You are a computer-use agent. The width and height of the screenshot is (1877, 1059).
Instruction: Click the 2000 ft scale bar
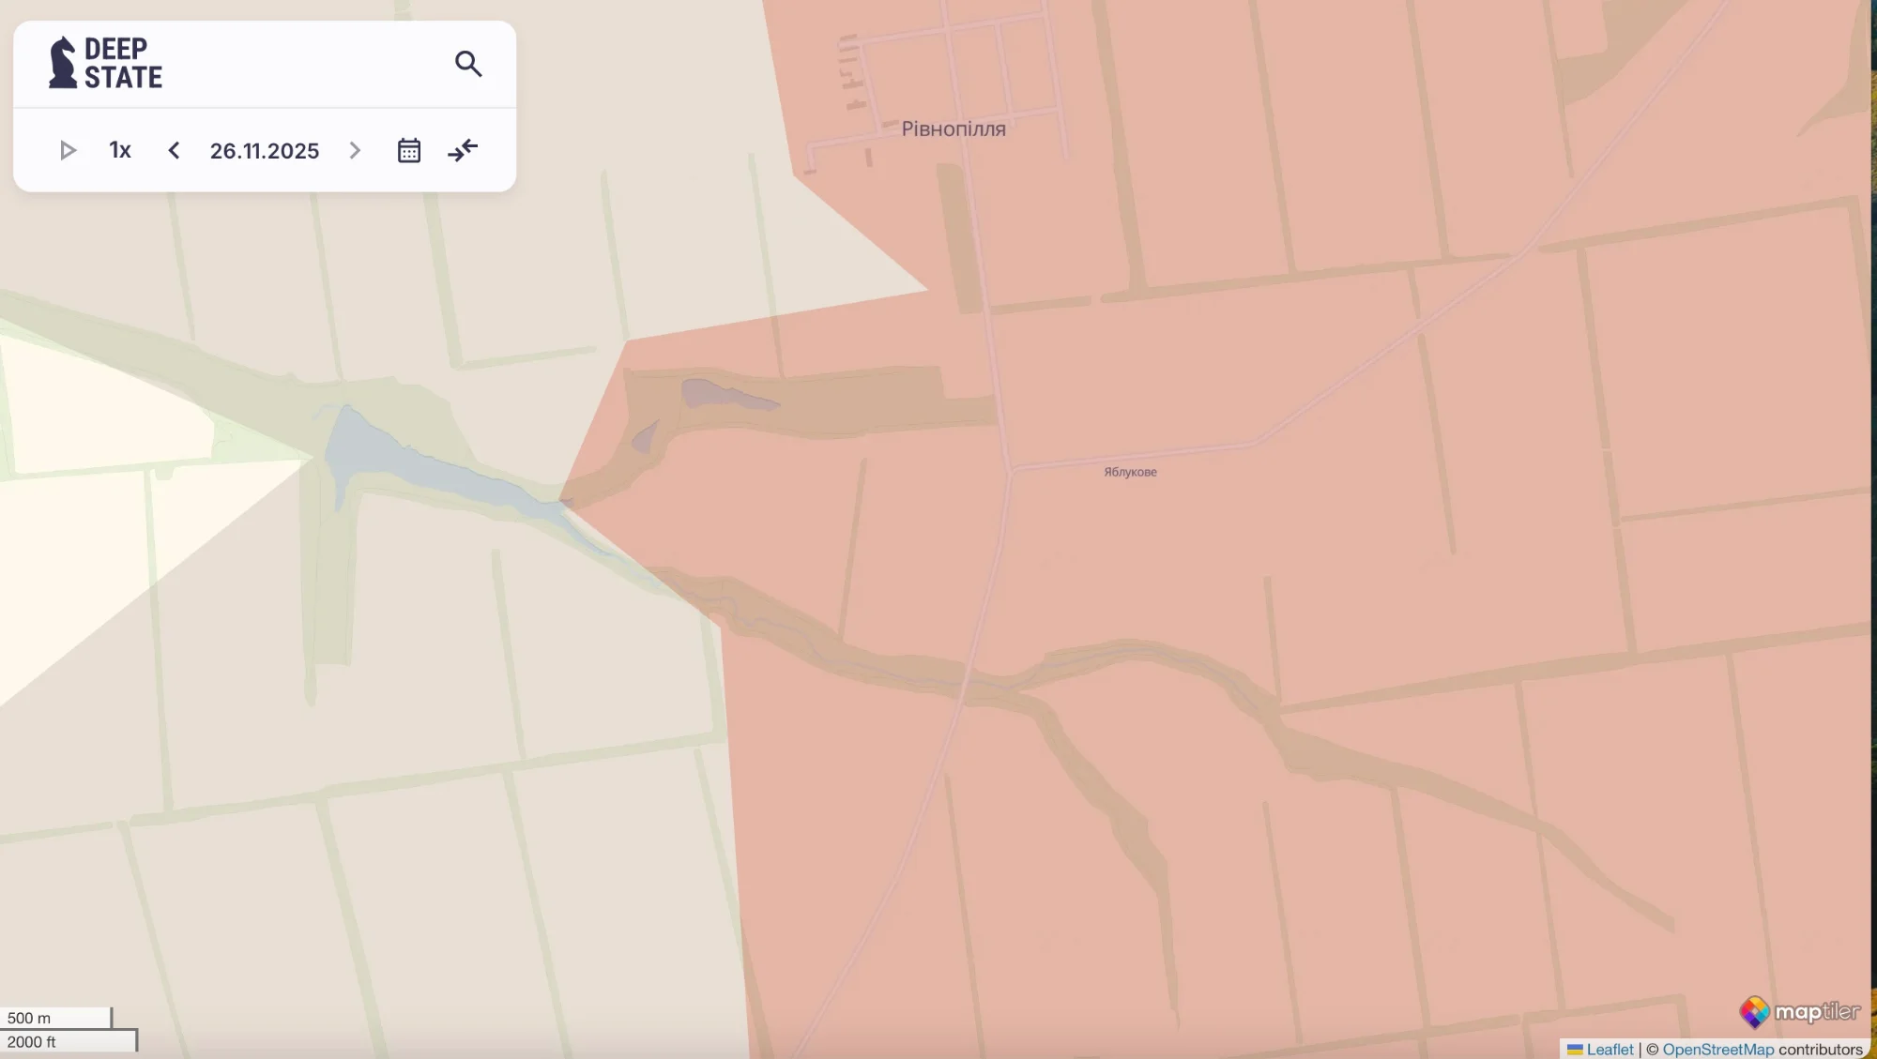[68, 1041]
